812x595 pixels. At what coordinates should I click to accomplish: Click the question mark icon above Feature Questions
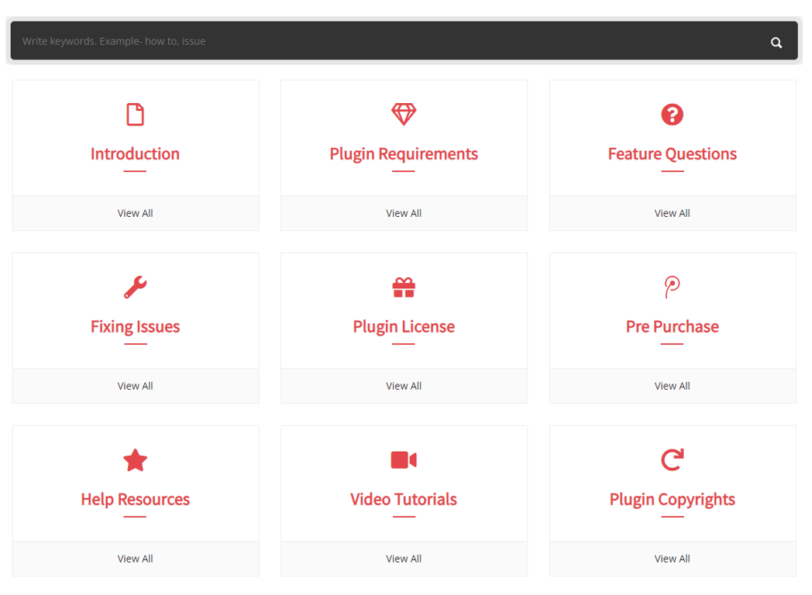(672, 113)
